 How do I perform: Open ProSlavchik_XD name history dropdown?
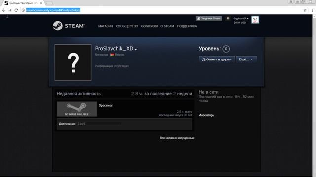coord(136,49)
